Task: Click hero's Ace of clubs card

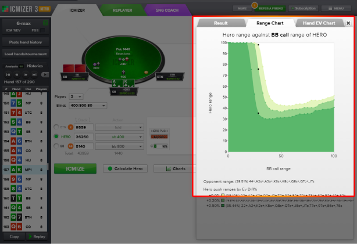Action: click(x=117, y=83)
